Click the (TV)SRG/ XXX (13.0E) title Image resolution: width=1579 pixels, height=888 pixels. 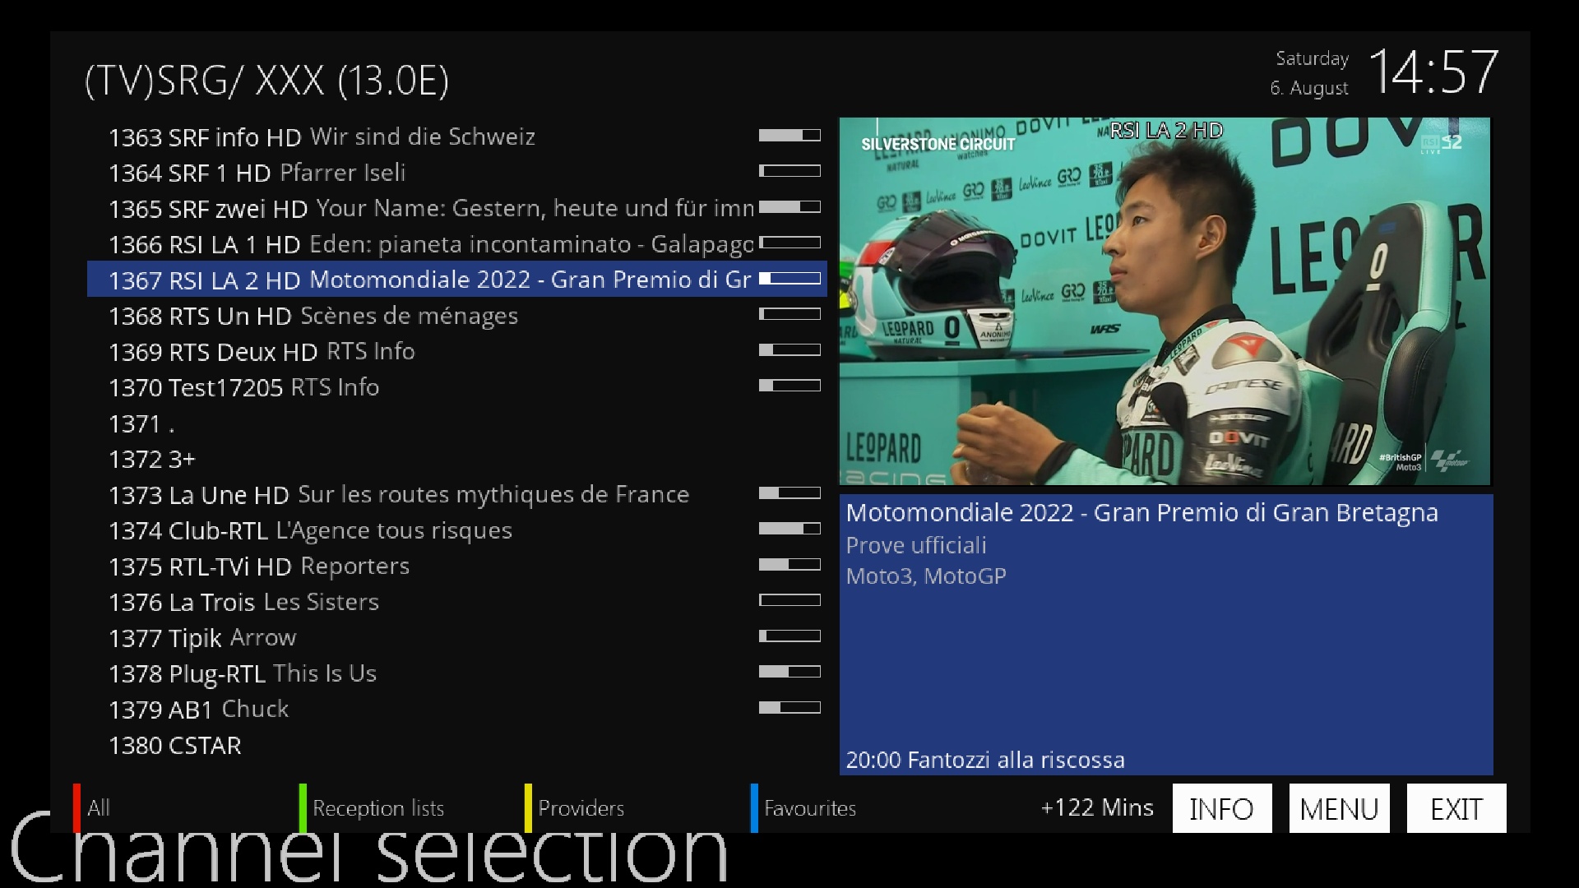267,81
